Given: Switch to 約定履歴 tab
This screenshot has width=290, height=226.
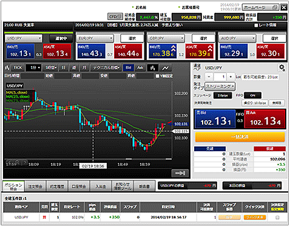Looking at the screenshot, I should [57, 187].
